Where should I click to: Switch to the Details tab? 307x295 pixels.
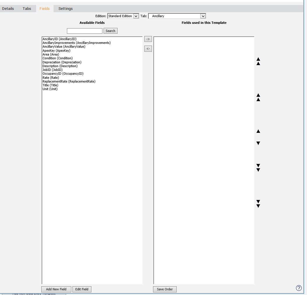[x=8, y=9]
